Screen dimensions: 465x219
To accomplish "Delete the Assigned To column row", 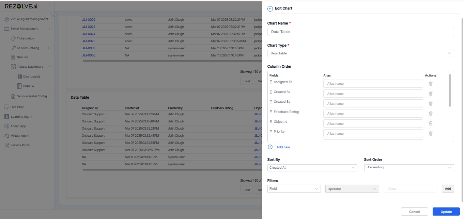I will point(431,83).
